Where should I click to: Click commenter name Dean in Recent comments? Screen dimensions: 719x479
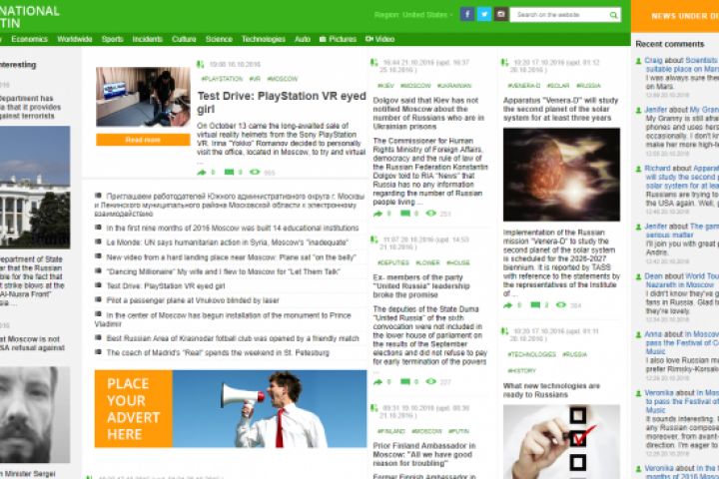pyautogui.click(x=653, y=276)
